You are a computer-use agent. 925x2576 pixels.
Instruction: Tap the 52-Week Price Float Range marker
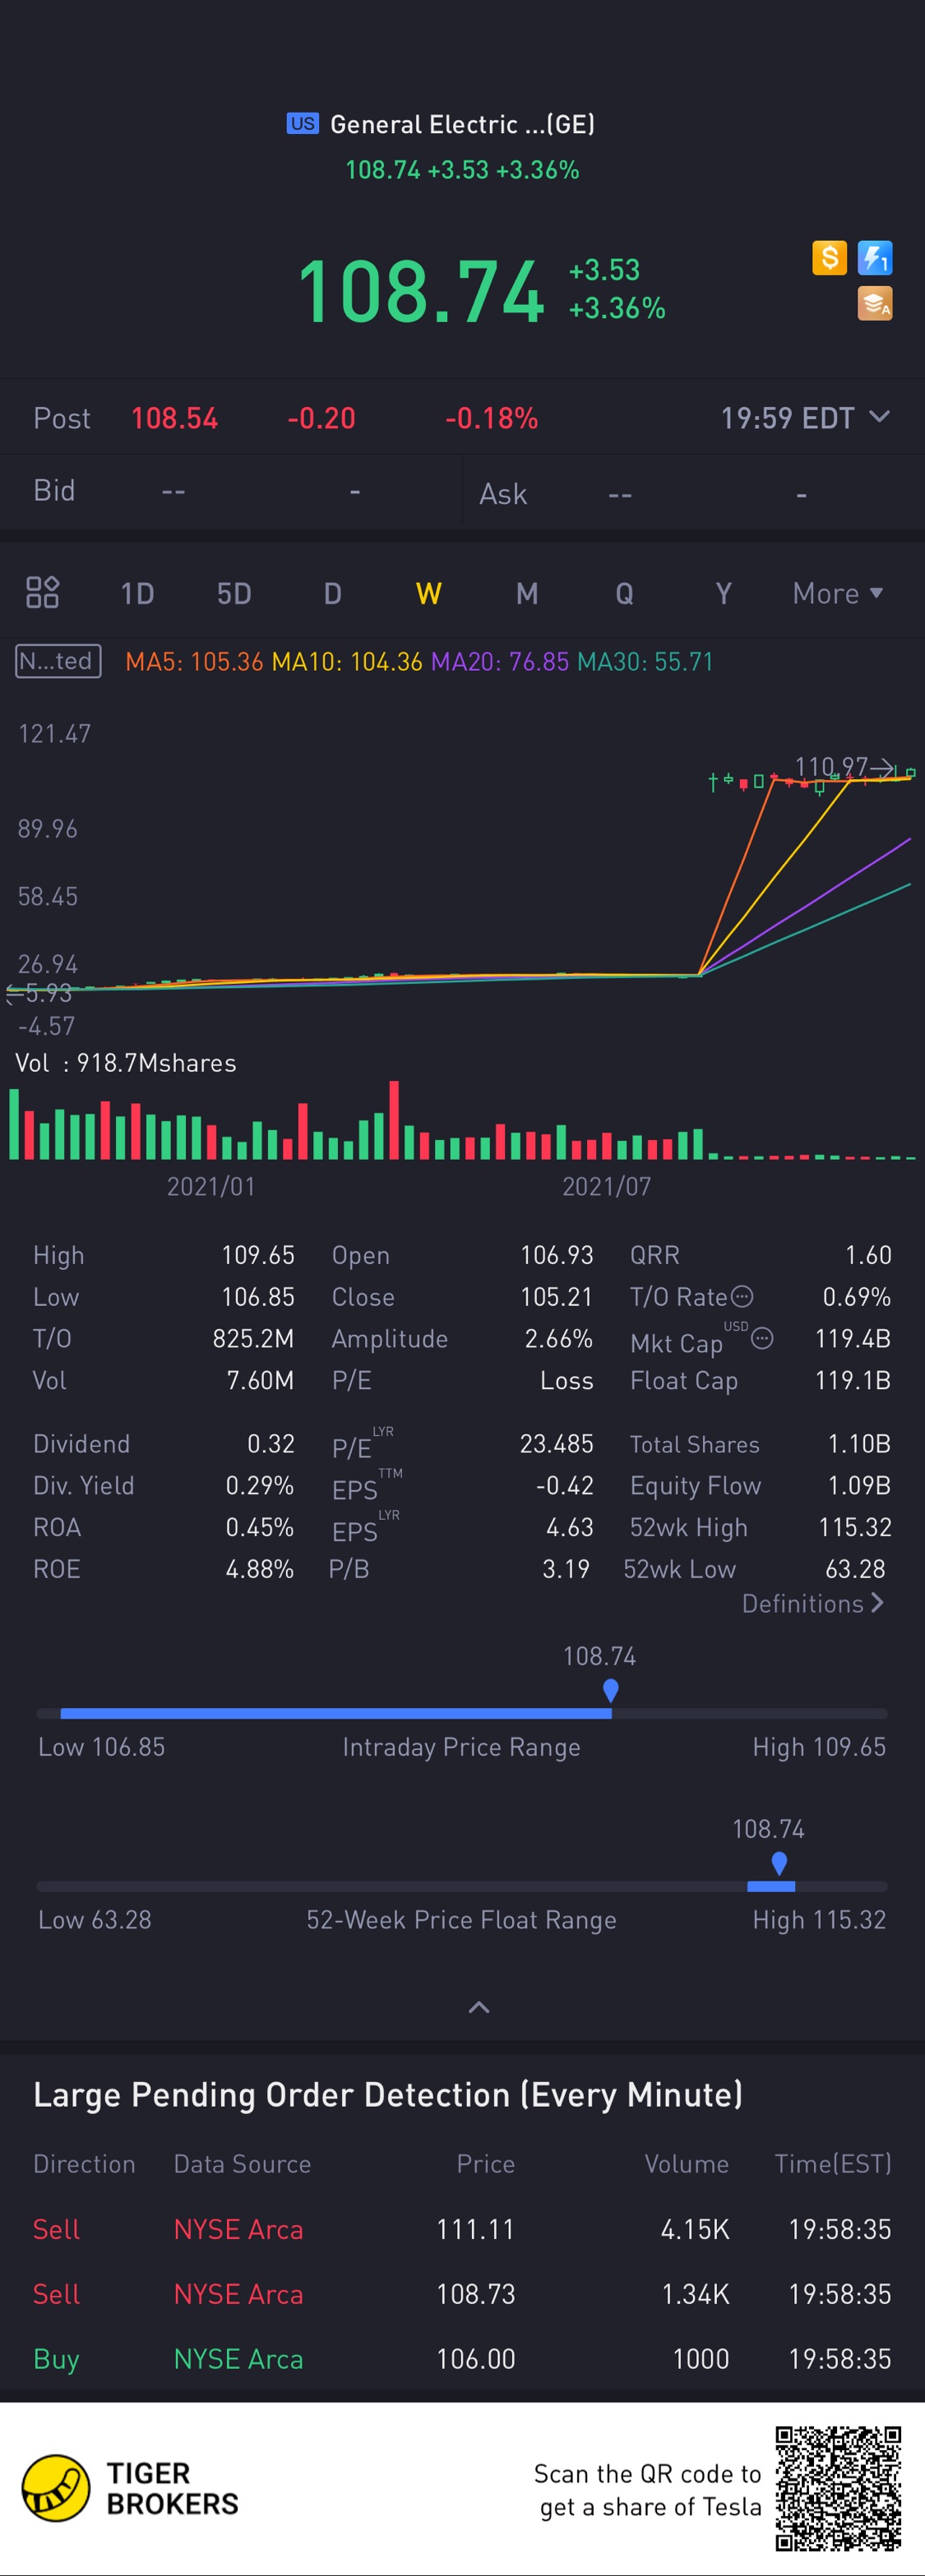pyautogui.click(x=779, y=1863)
